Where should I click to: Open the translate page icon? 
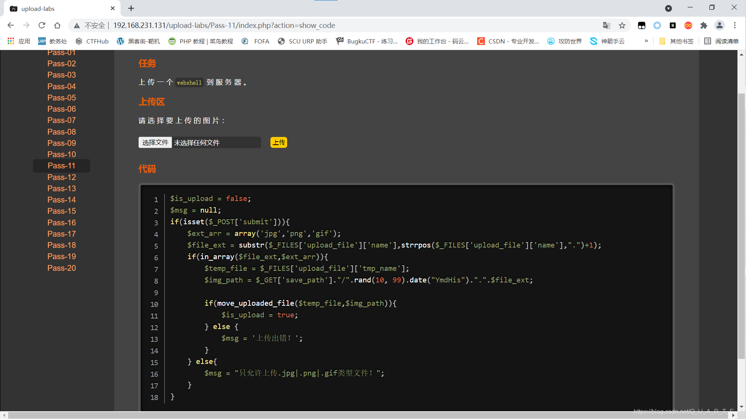click(607, 25)
